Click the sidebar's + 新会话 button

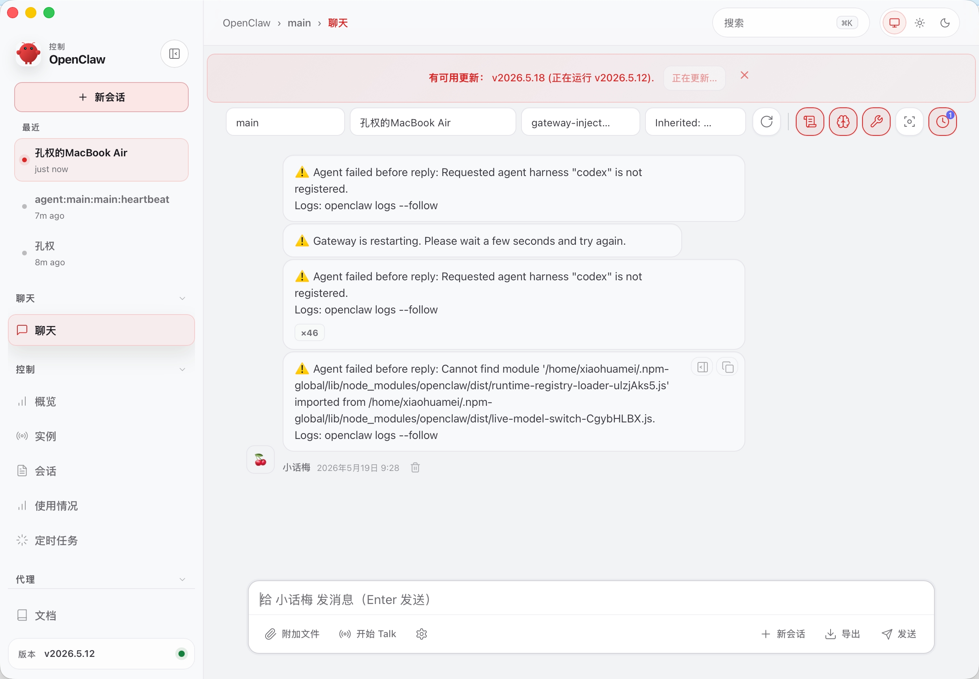[101, 97]
